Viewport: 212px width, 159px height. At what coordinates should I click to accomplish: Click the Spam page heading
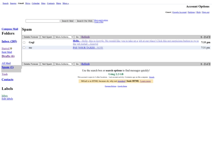pyautogui.click(x=27, y=29)
